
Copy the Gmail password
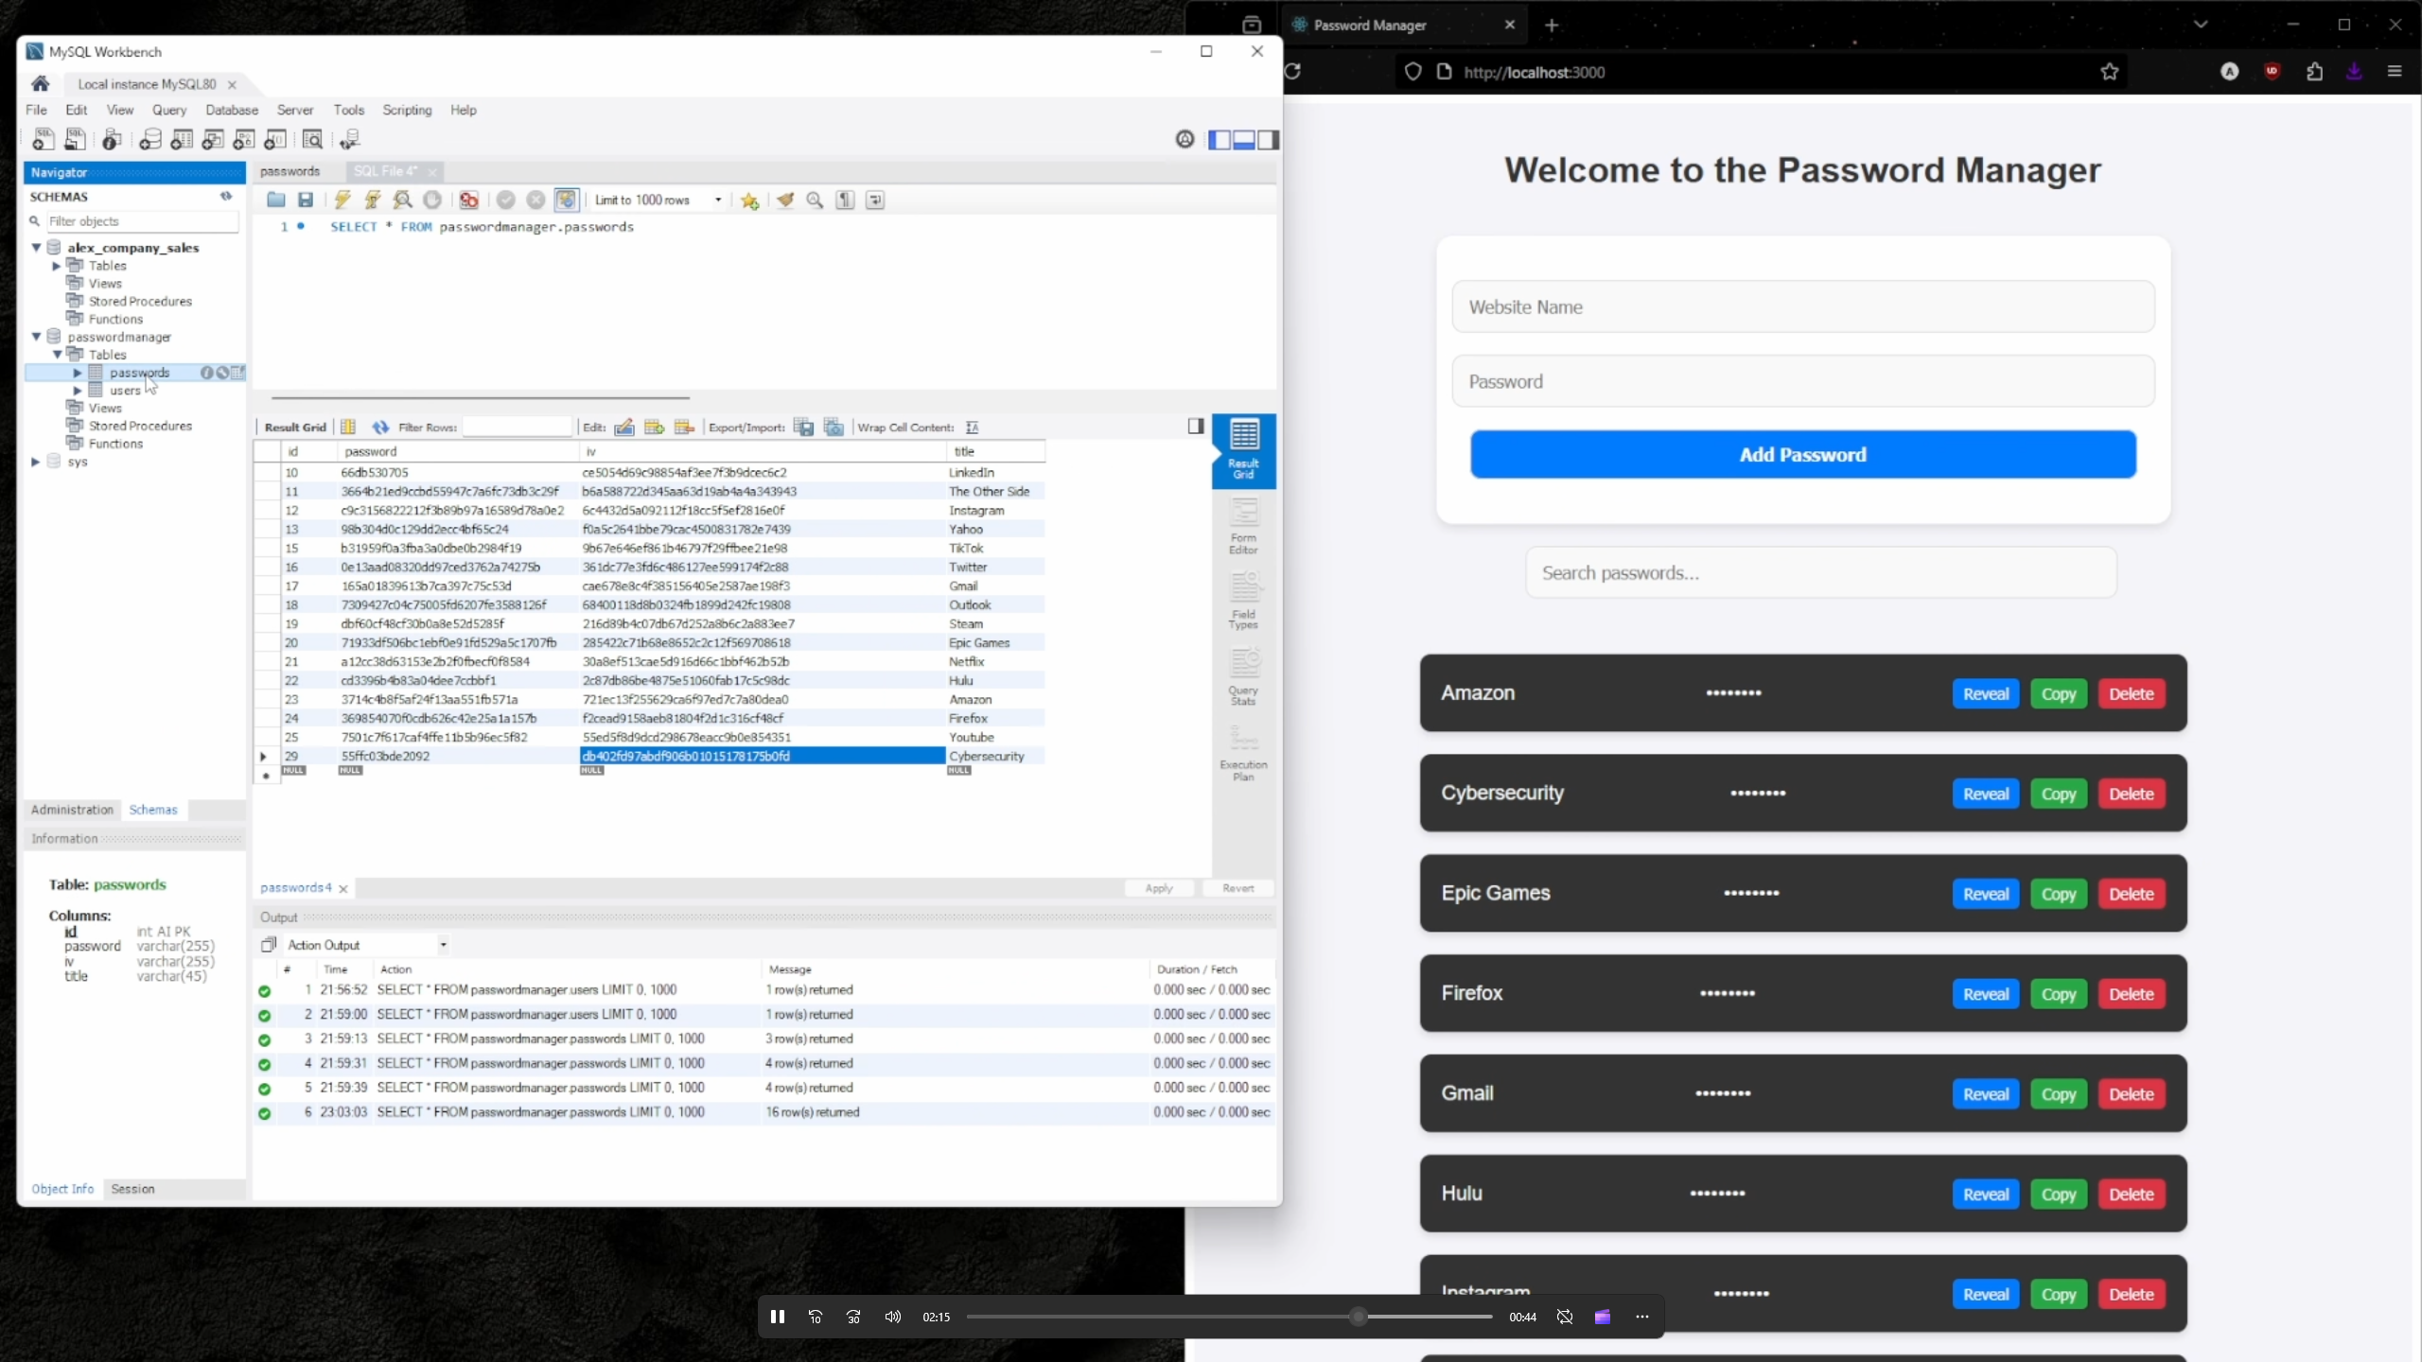point(2058,1094)
